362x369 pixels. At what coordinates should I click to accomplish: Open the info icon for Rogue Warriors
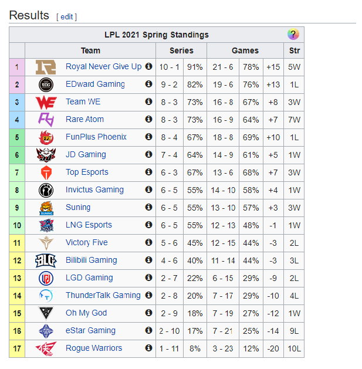148,348
